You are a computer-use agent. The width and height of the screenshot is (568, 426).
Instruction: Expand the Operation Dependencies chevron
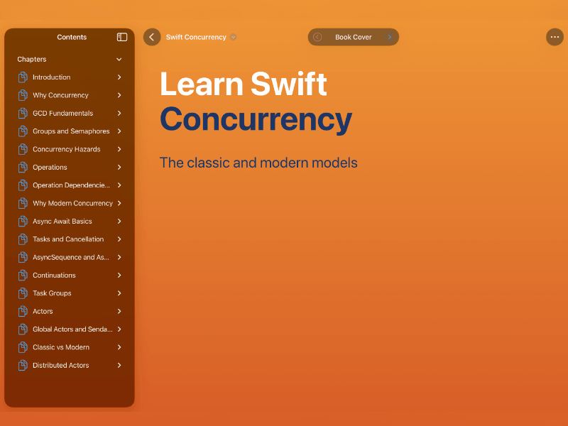coord(119,185)
